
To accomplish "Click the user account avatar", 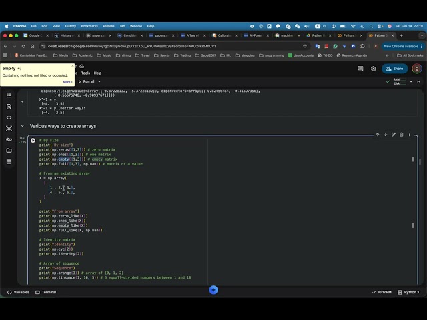I will (416, 69).
